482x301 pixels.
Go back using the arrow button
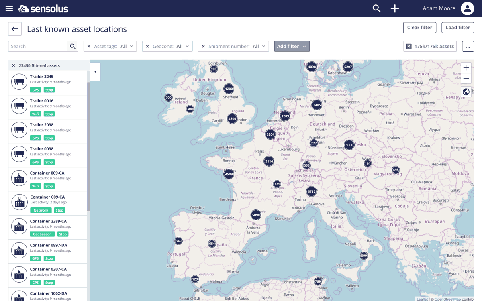click(x=15, y=29)
